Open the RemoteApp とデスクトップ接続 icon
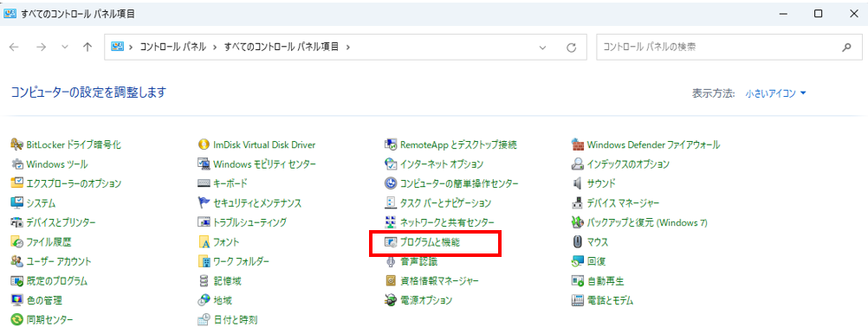Screen dimensions: 868x327 click(x=391, y=144)
